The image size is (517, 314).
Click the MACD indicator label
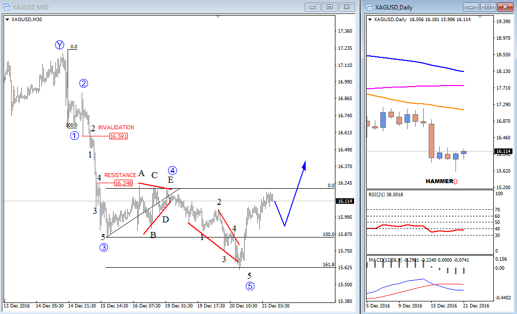click(x=388, y=260)
